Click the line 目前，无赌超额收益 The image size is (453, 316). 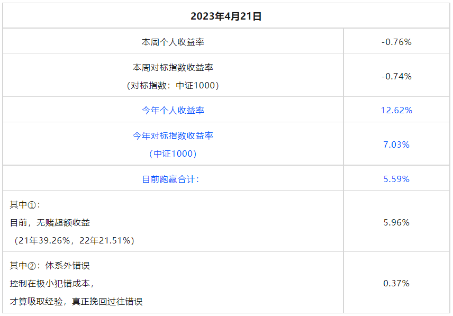pyautogui.click(x=50, y=223)
